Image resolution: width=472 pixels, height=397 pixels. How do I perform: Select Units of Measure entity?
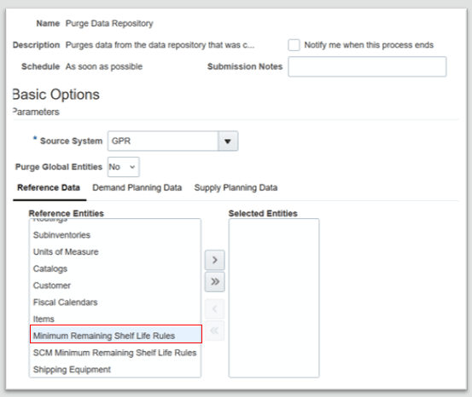(x=115, y=252)
